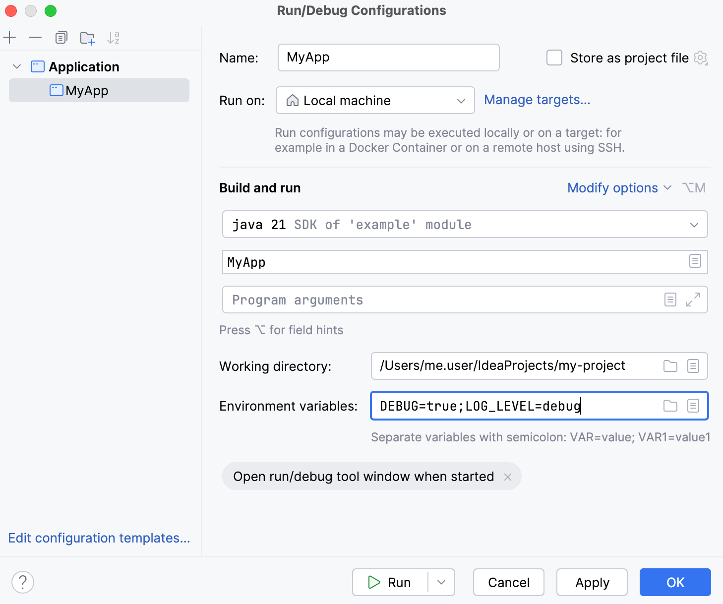Open the Java 21 SDK selector

pos(694,224)
